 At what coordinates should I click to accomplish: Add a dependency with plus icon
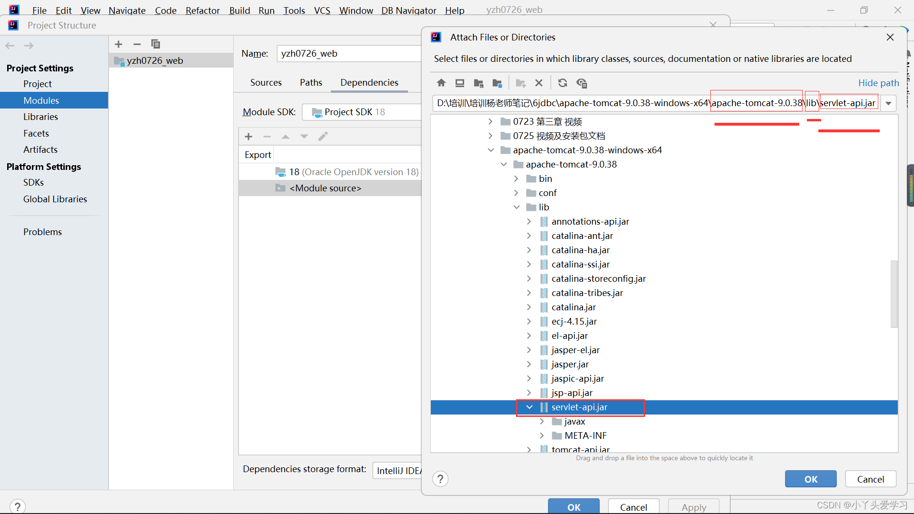coord(248,137)
